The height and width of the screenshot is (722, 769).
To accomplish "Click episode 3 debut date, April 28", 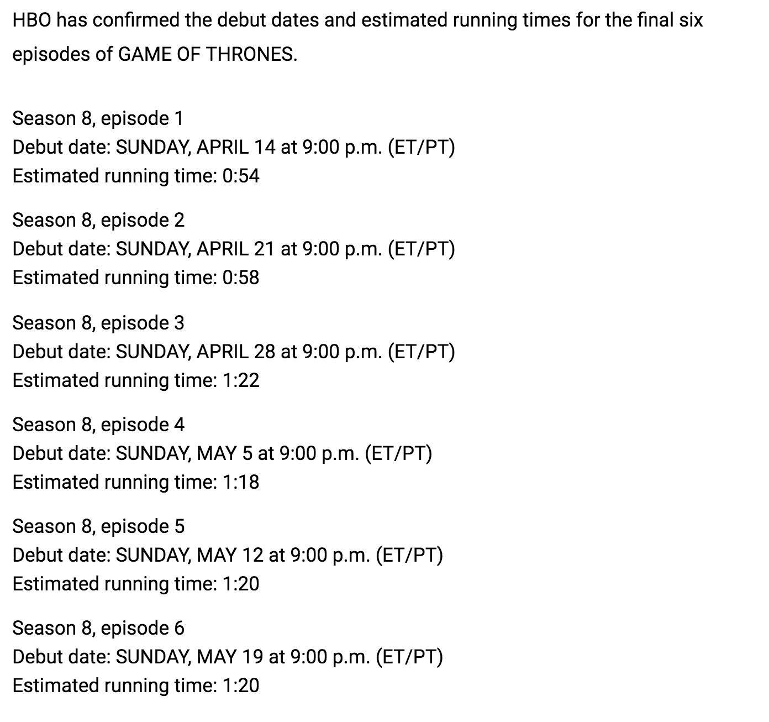I will point(234,352).
